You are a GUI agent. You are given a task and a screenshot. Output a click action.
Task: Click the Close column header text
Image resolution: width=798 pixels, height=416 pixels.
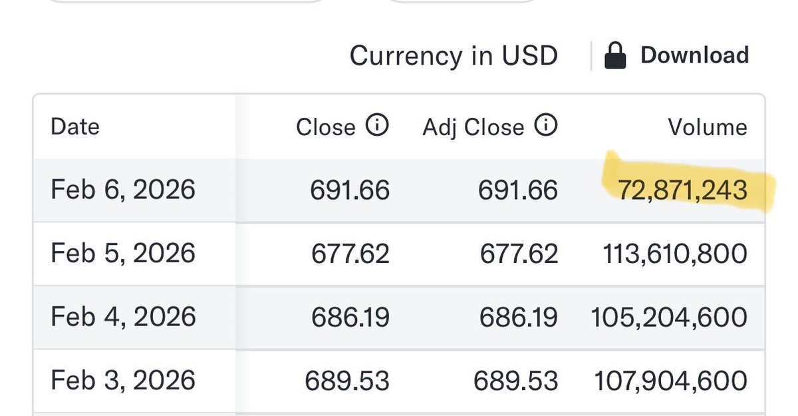326,126
